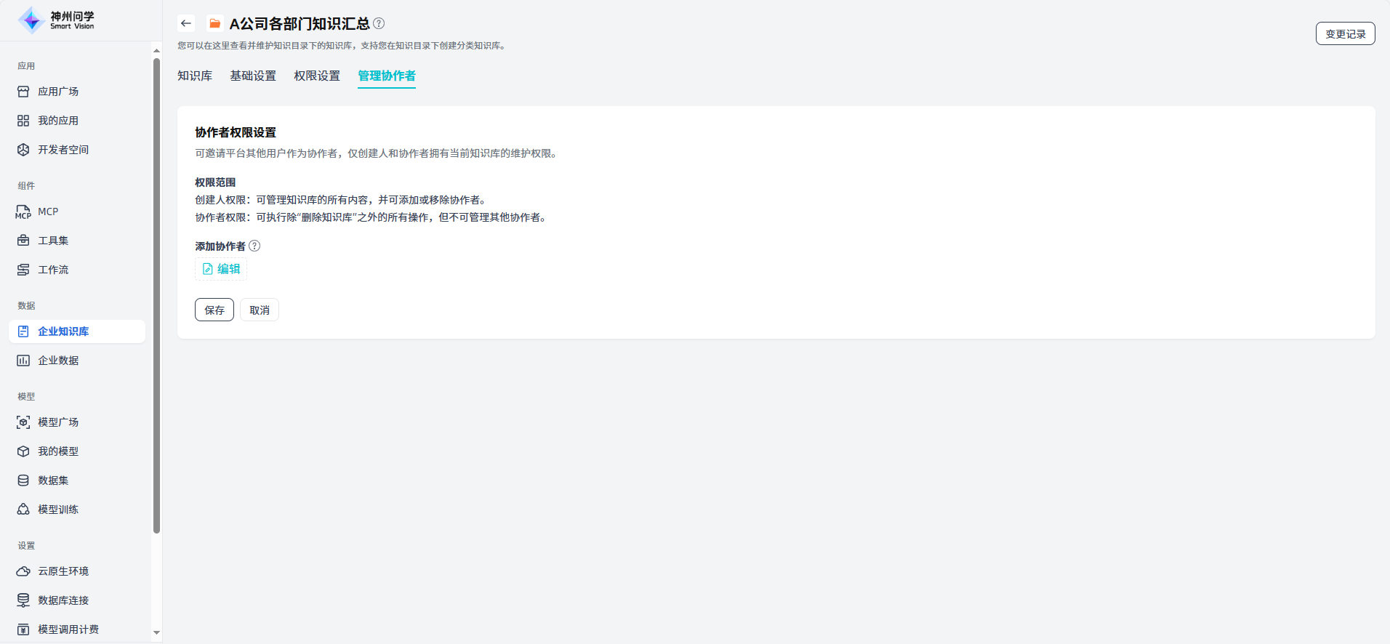Click the 取消 button
The image size is (1390, 644).
click(x=260, y=310)
